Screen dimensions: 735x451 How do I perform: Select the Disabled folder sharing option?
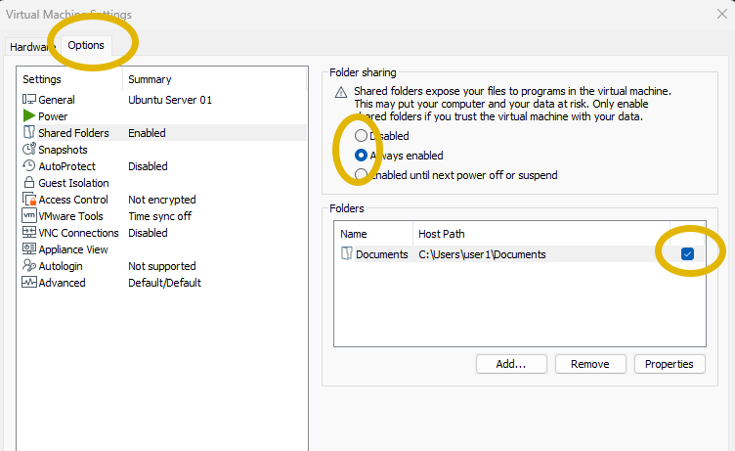[361, 136]
